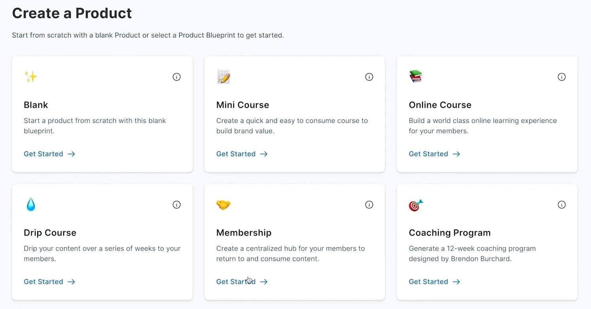Viewport: 591px width, 309px height.
Task: Click the info icon on Blank card
Action: tap(176, 77)
